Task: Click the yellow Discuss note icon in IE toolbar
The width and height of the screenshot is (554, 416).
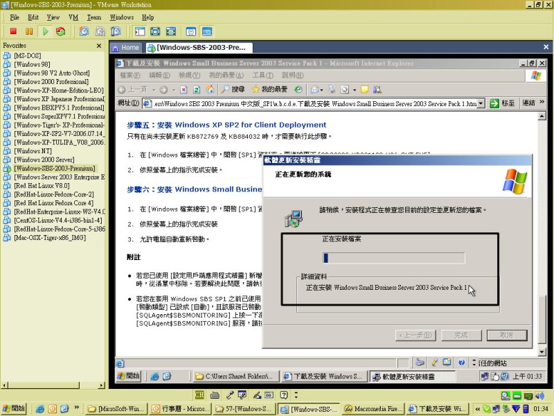Action: [364, 89]
